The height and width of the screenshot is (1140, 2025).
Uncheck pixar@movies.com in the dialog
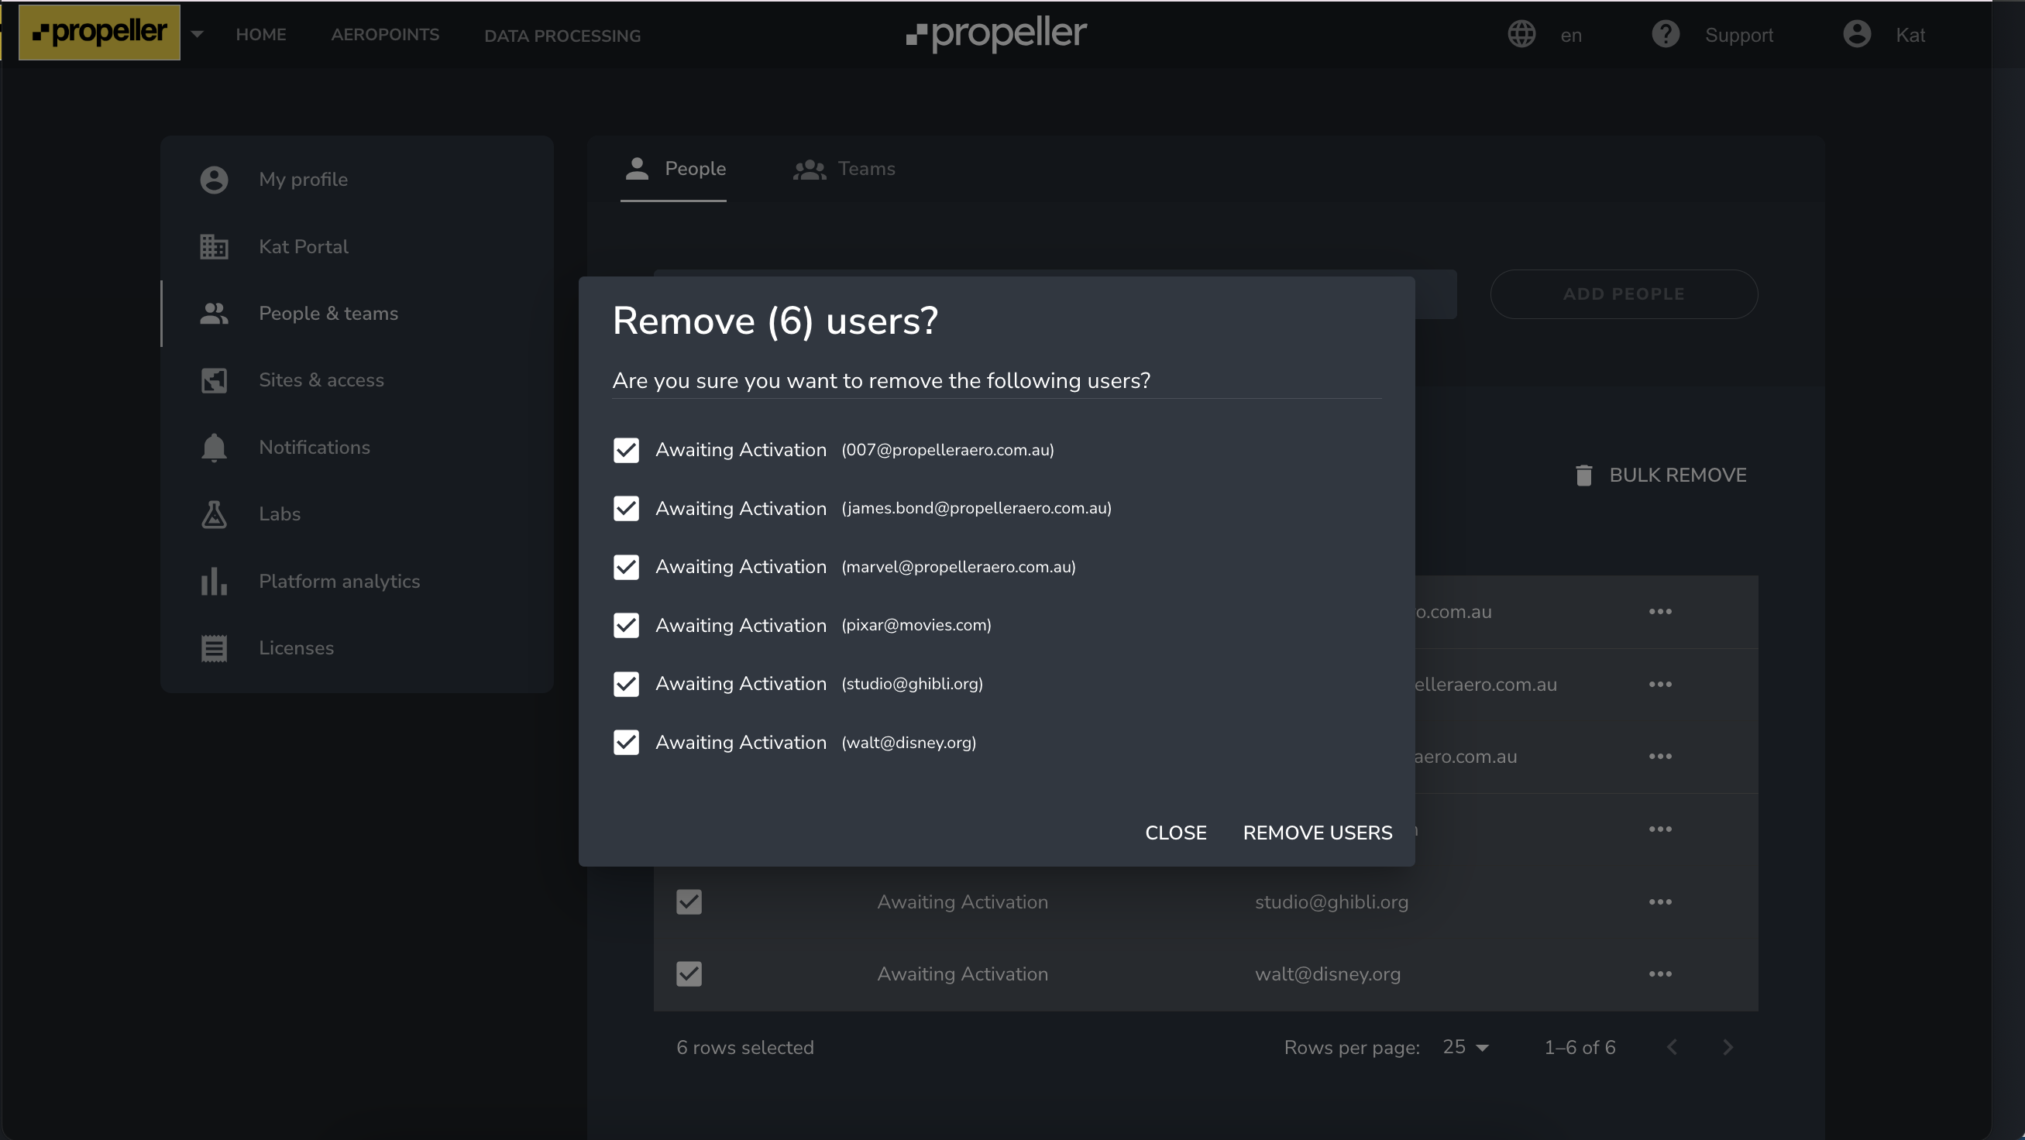pyautogui.click(x=626, y=626)
